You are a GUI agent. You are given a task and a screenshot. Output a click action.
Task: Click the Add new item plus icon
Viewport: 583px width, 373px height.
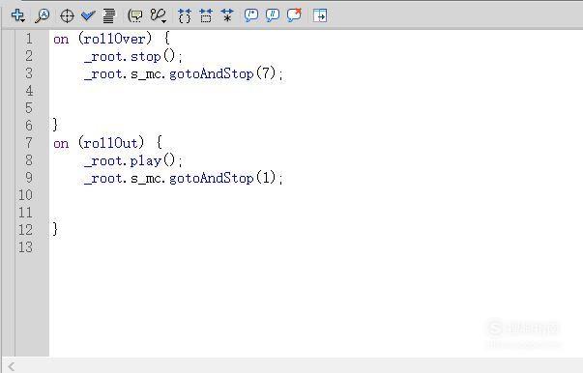[17, 15]
